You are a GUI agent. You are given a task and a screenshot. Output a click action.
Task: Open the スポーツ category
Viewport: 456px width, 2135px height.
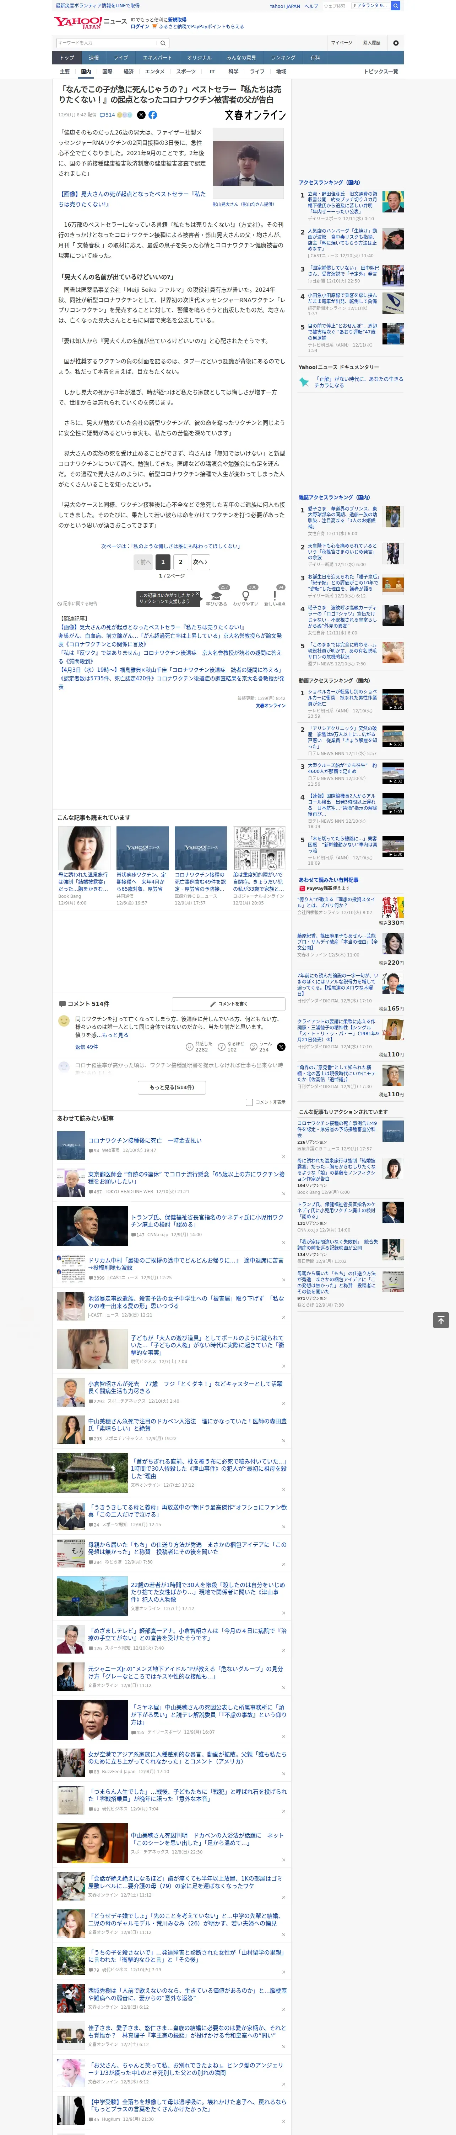click(x=186, y=71)
